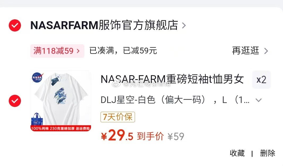The image size is (283, 166).
Task: Click the NASA logo on the product image
Action: pos(38,77)
